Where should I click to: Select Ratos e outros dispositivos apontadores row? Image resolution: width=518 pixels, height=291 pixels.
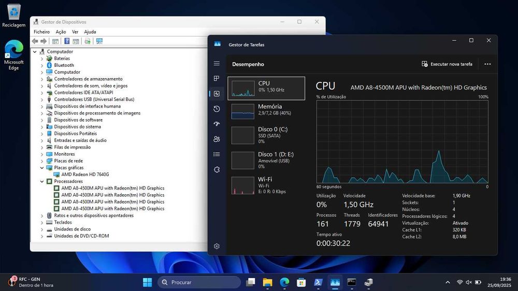pyautogui.click(x=90, y=215)
